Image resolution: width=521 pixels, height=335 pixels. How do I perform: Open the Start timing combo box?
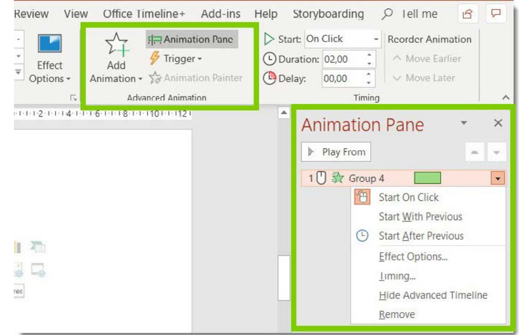342,39
